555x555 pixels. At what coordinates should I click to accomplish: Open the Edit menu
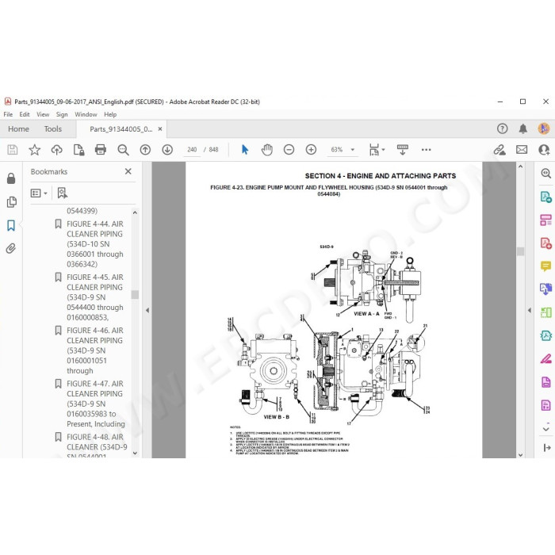pyautogui.click(x=25, y=114)
